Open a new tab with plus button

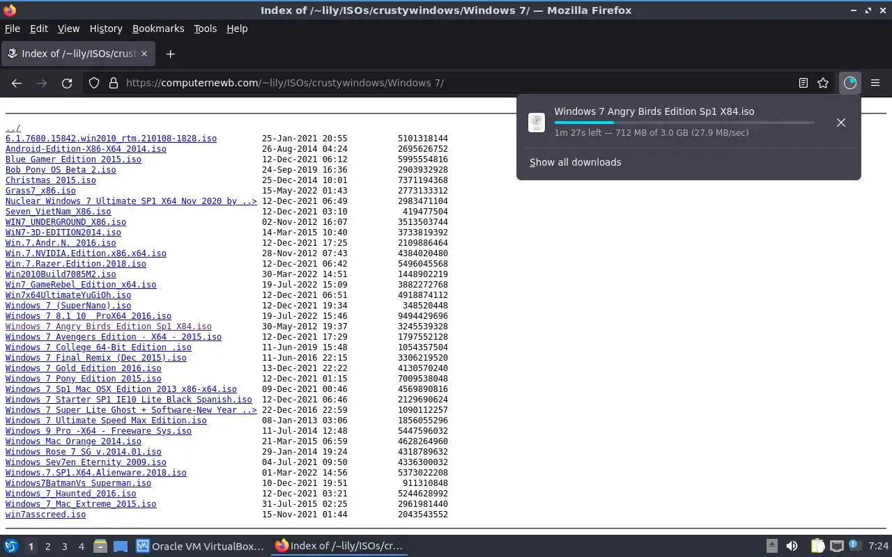170,54
